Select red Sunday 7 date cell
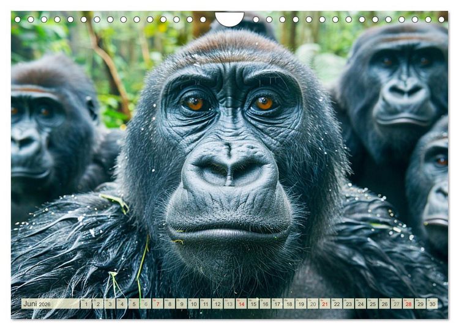Screen dimensions: 459x330 158,304
